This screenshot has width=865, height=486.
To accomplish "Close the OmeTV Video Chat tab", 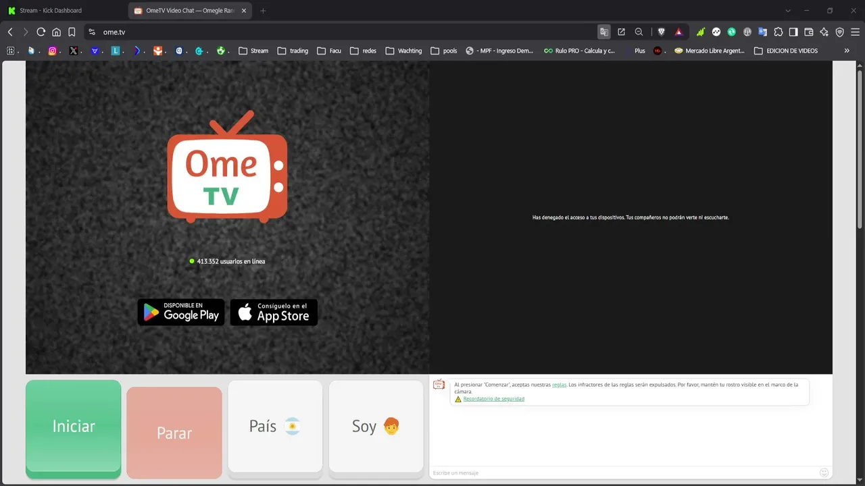I will 244,11.
